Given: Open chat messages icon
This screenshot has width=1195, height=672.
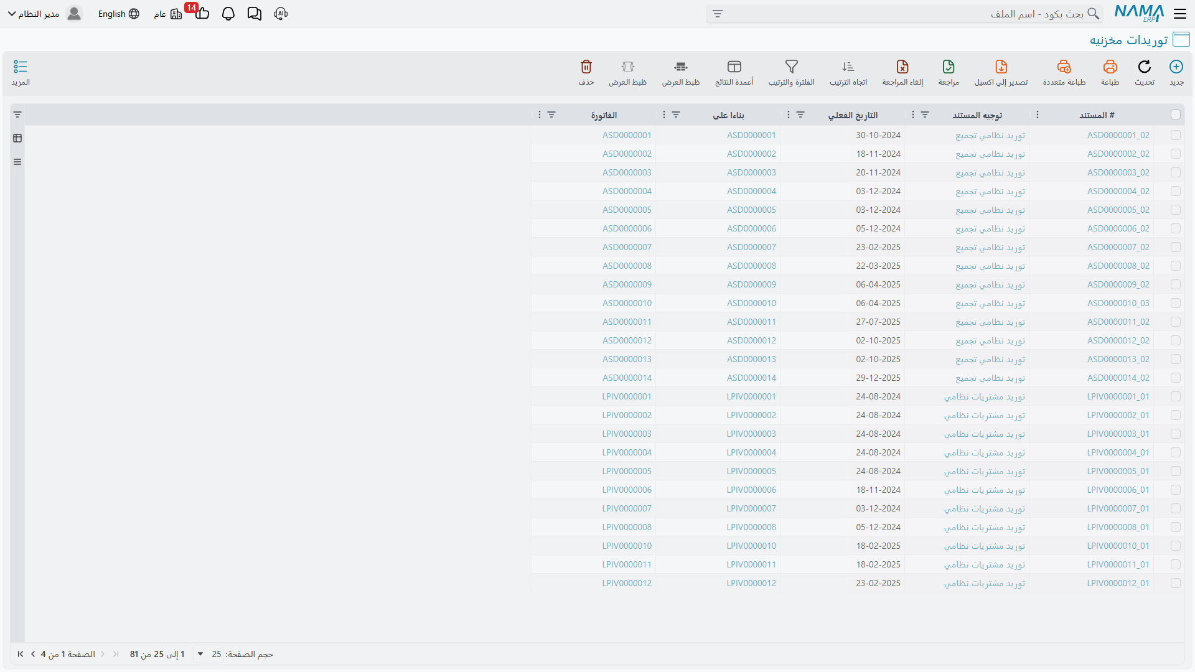Looking at the screenshot, I should 255,14.
